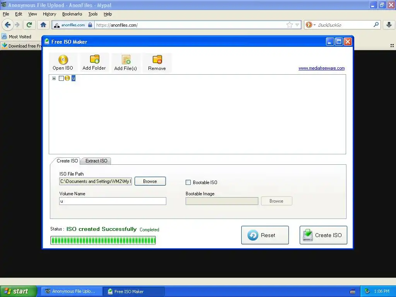Viewport: 396px width, 297px height.
Task: Click the ISO File Path input field
Action: (96, 181)
